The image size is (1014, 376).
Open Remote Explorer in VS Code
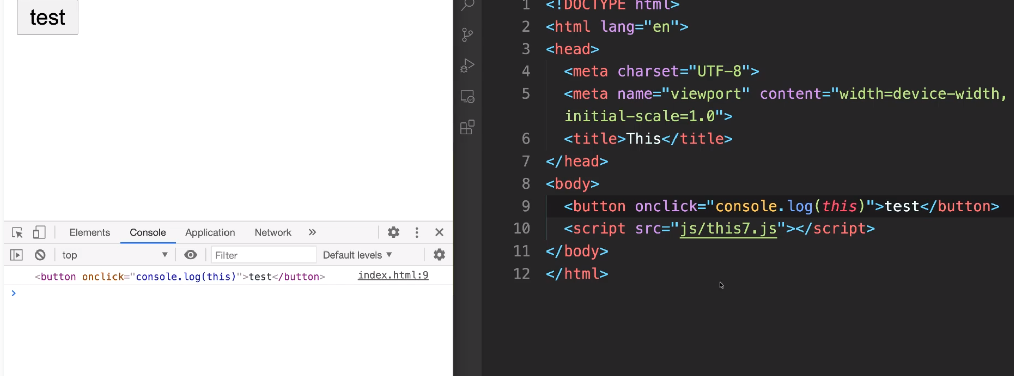(x=468, y=96)
